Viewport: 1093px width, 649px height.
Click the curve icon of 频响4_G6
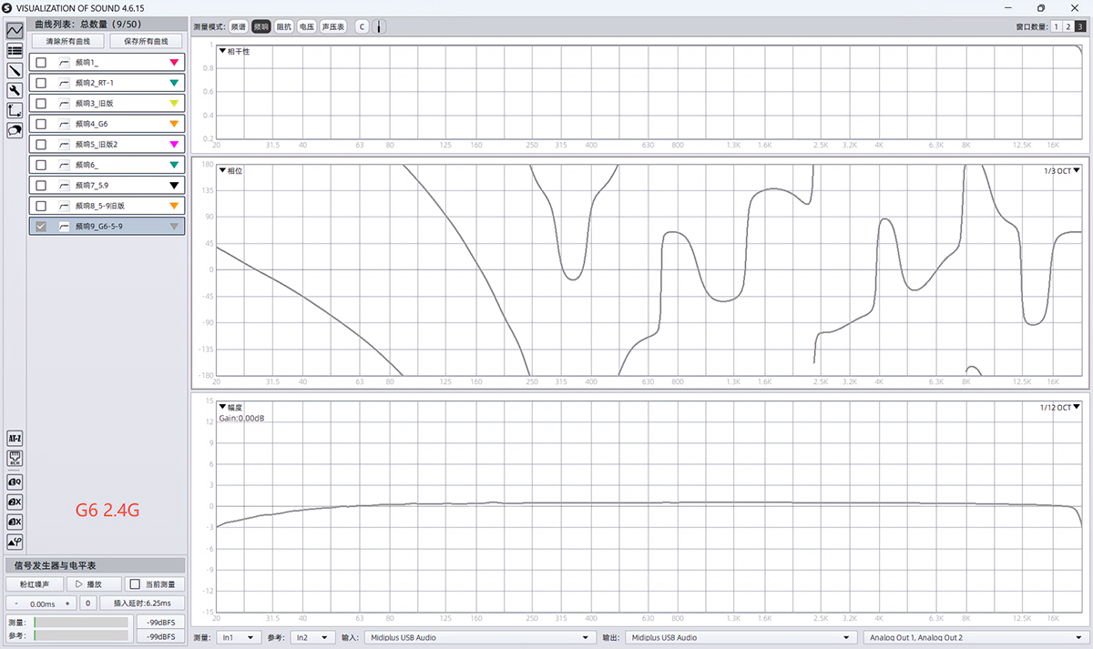click(64, 124)
